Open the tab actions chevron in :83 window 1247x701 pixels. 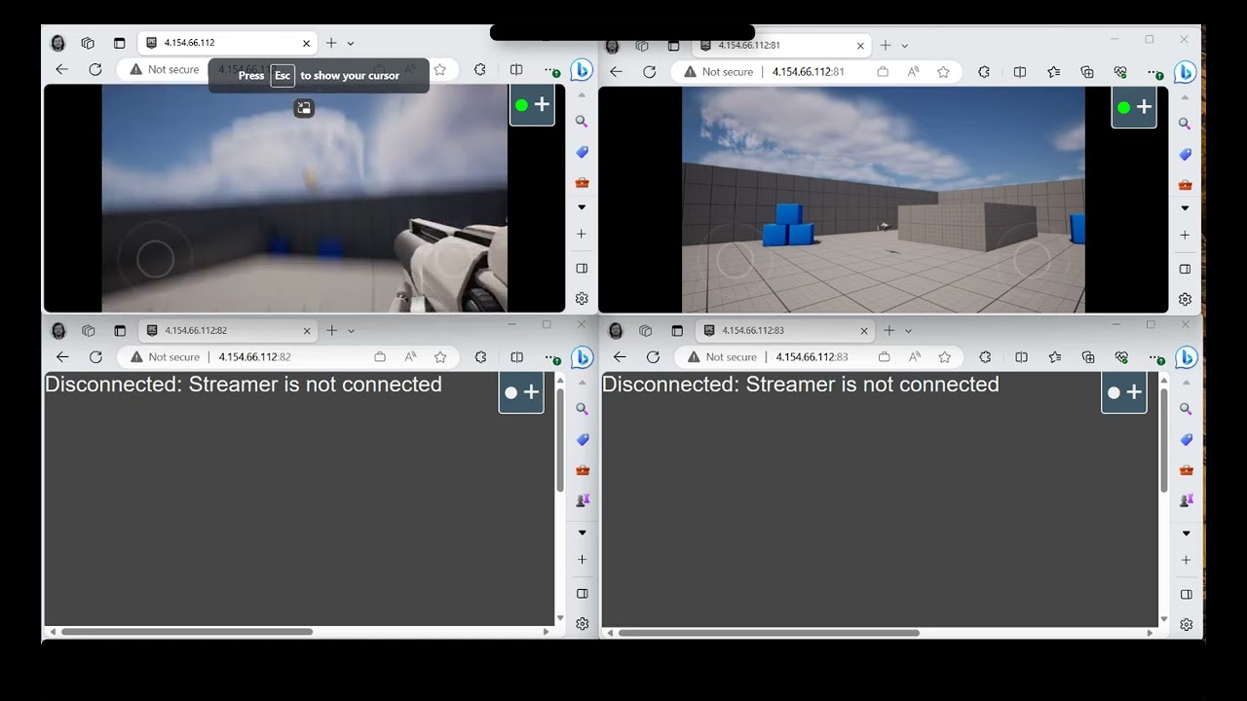908,331
